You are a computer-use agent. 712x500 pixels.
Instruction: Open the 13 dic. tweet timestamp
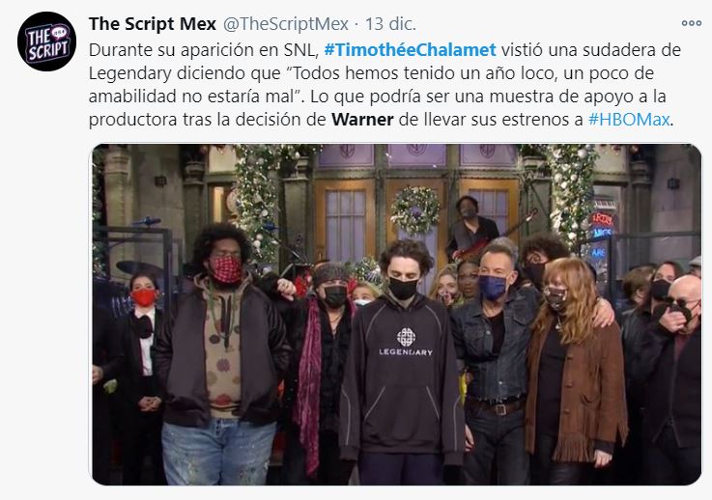[390, 24]
